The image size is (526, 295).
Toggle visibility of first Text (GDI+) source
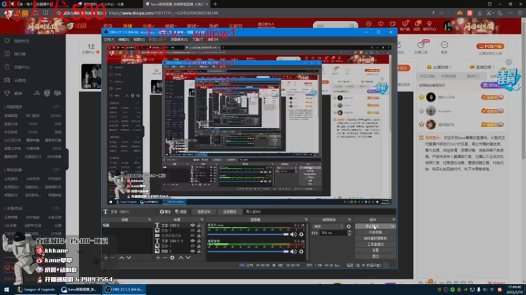pos(192,226)
